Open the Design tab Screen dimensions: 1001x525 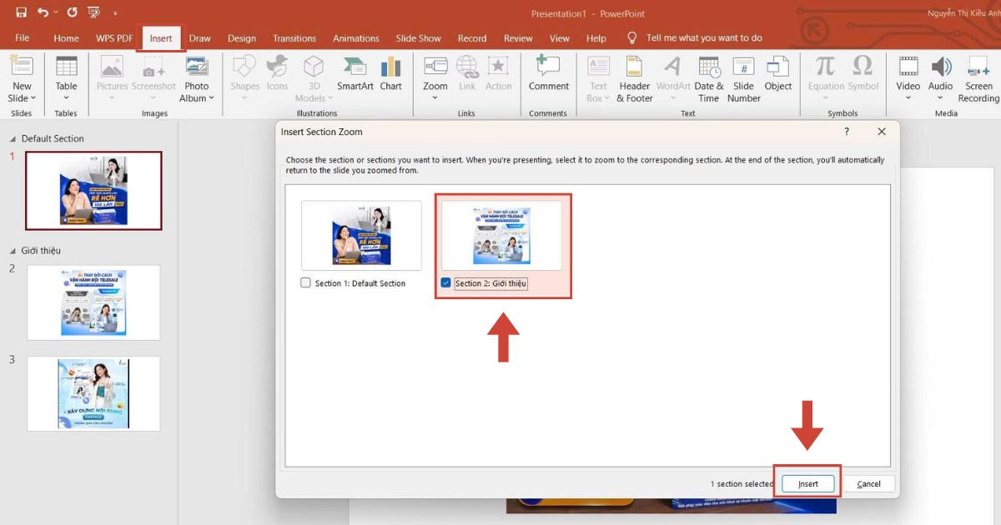(242, 38)
